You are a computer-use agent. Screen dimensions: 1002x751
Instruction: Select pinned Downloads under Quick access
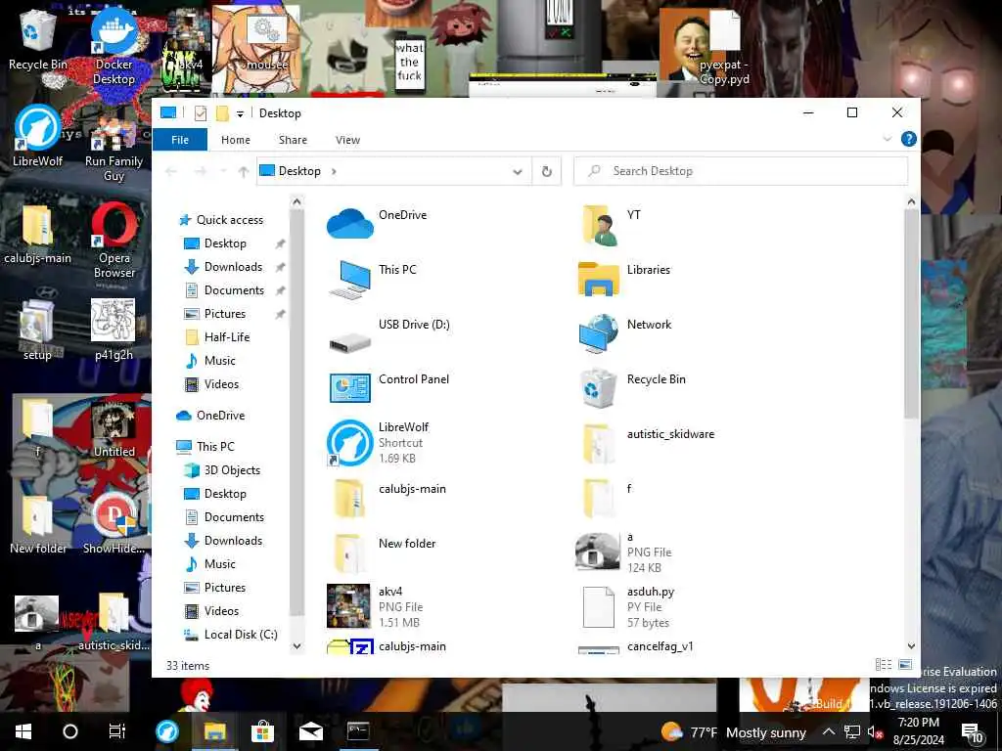point(233,267)
